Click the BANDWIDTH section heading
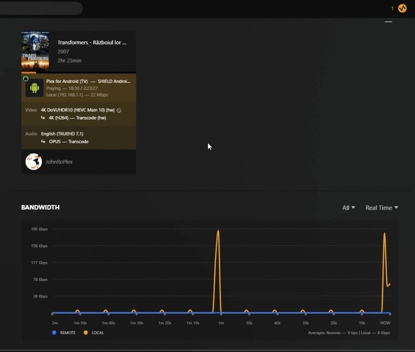 (40, 208)
